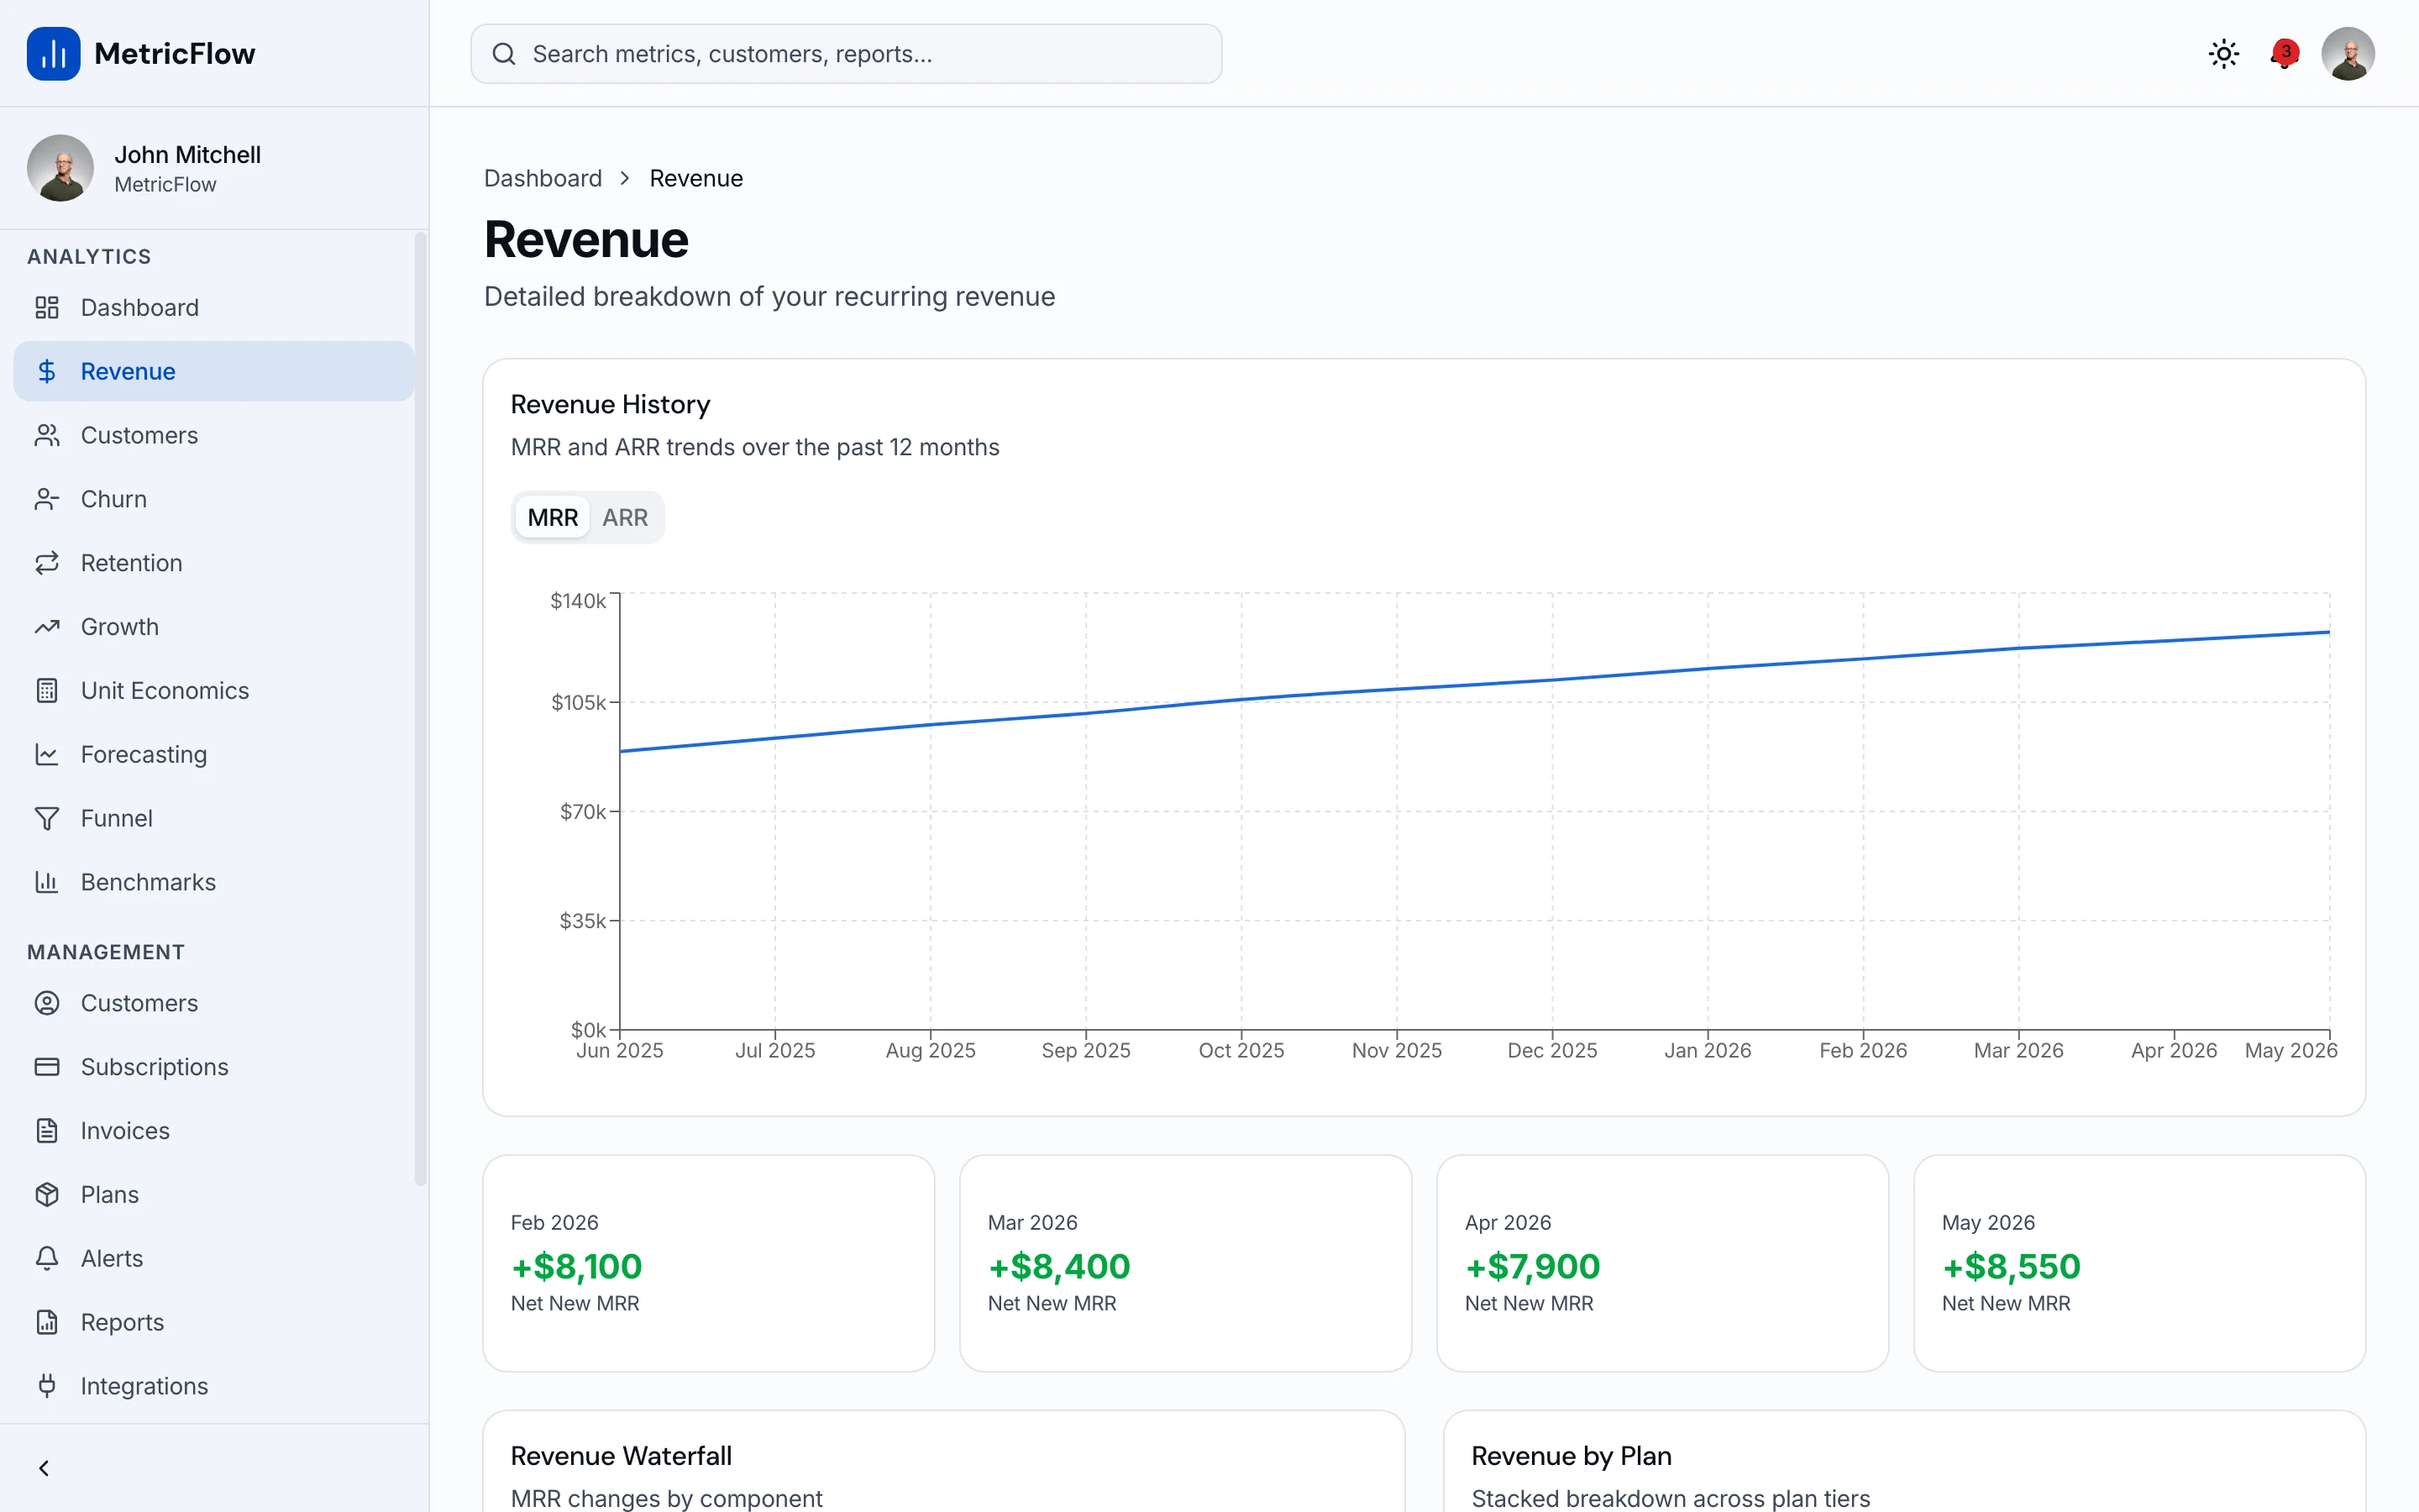Open the Subscriptions label under Management
Image resolution: width=2419 pixels, height=1512 pixels.
(155, 1067)
